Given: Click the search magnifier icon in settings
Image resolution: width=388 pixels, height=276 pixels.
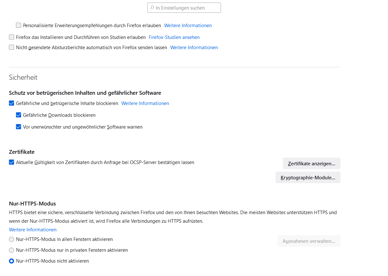Looking at the screenshot, I should click(152, 8).
